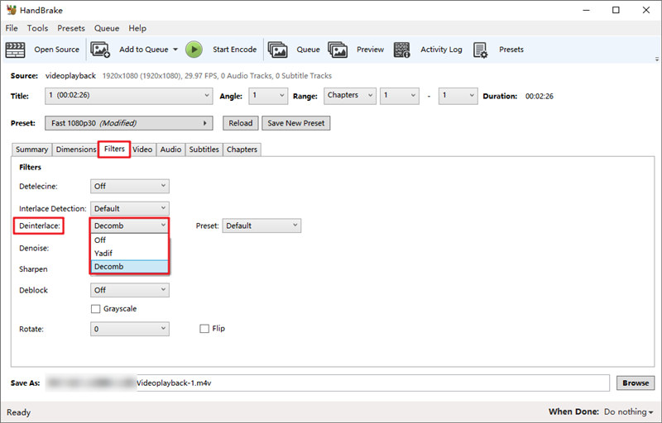662x423 pixels.
Task: Open the Presets menu
Action: (x=71, y=28)
